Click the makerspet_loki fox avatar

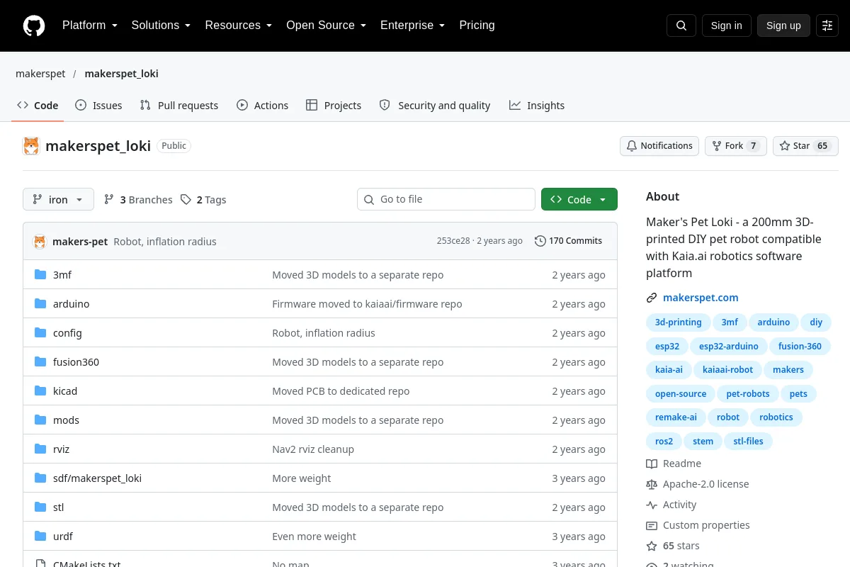(x=31, y=146)
